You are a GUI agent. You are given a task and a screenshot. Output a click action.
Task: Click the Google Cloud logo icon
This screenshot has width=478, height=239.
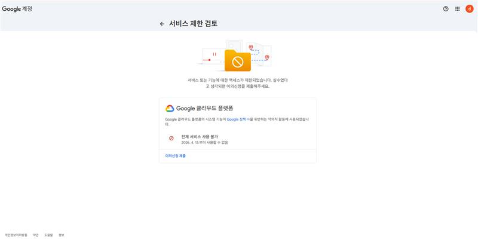(x=170, y=108)
